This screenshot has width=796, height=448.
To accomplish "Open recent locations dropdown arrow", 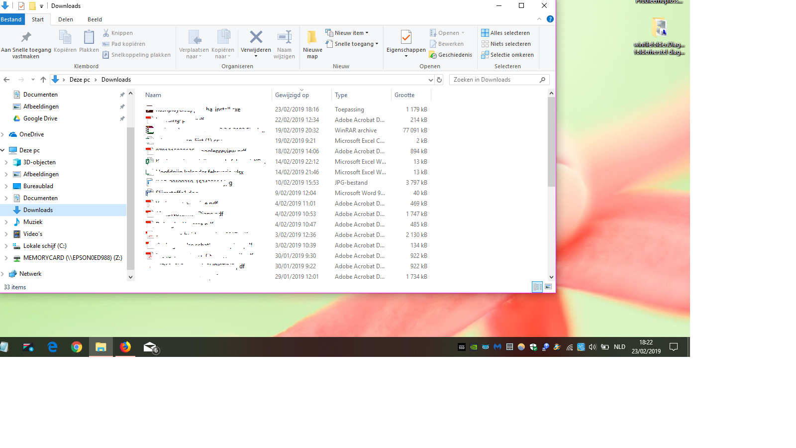I will coord(33,80).
